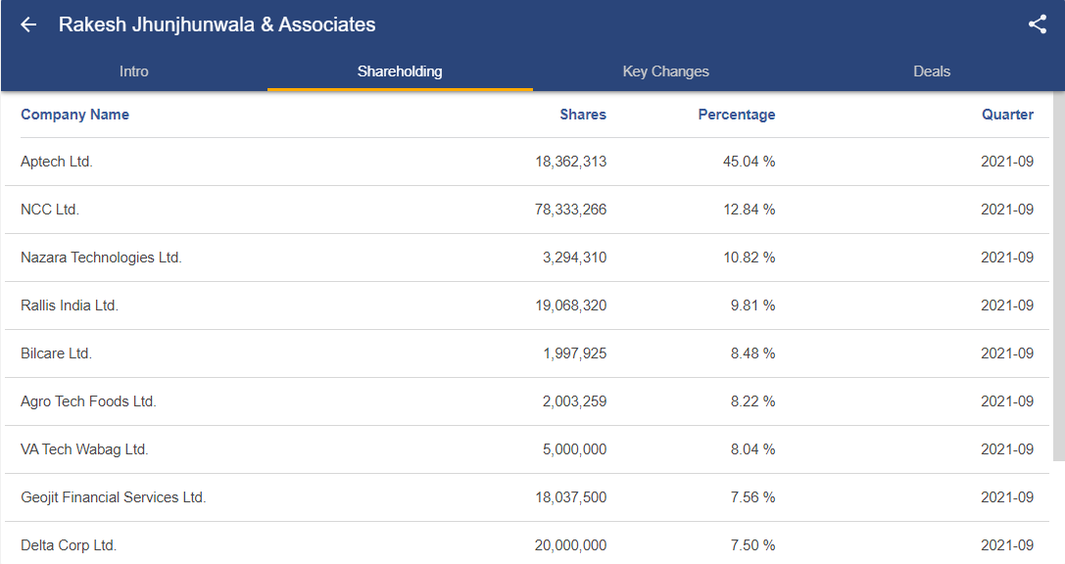Click the 8.48 % percentage cell
This screenshot has width=1065, height=564.
coord(752,353)
